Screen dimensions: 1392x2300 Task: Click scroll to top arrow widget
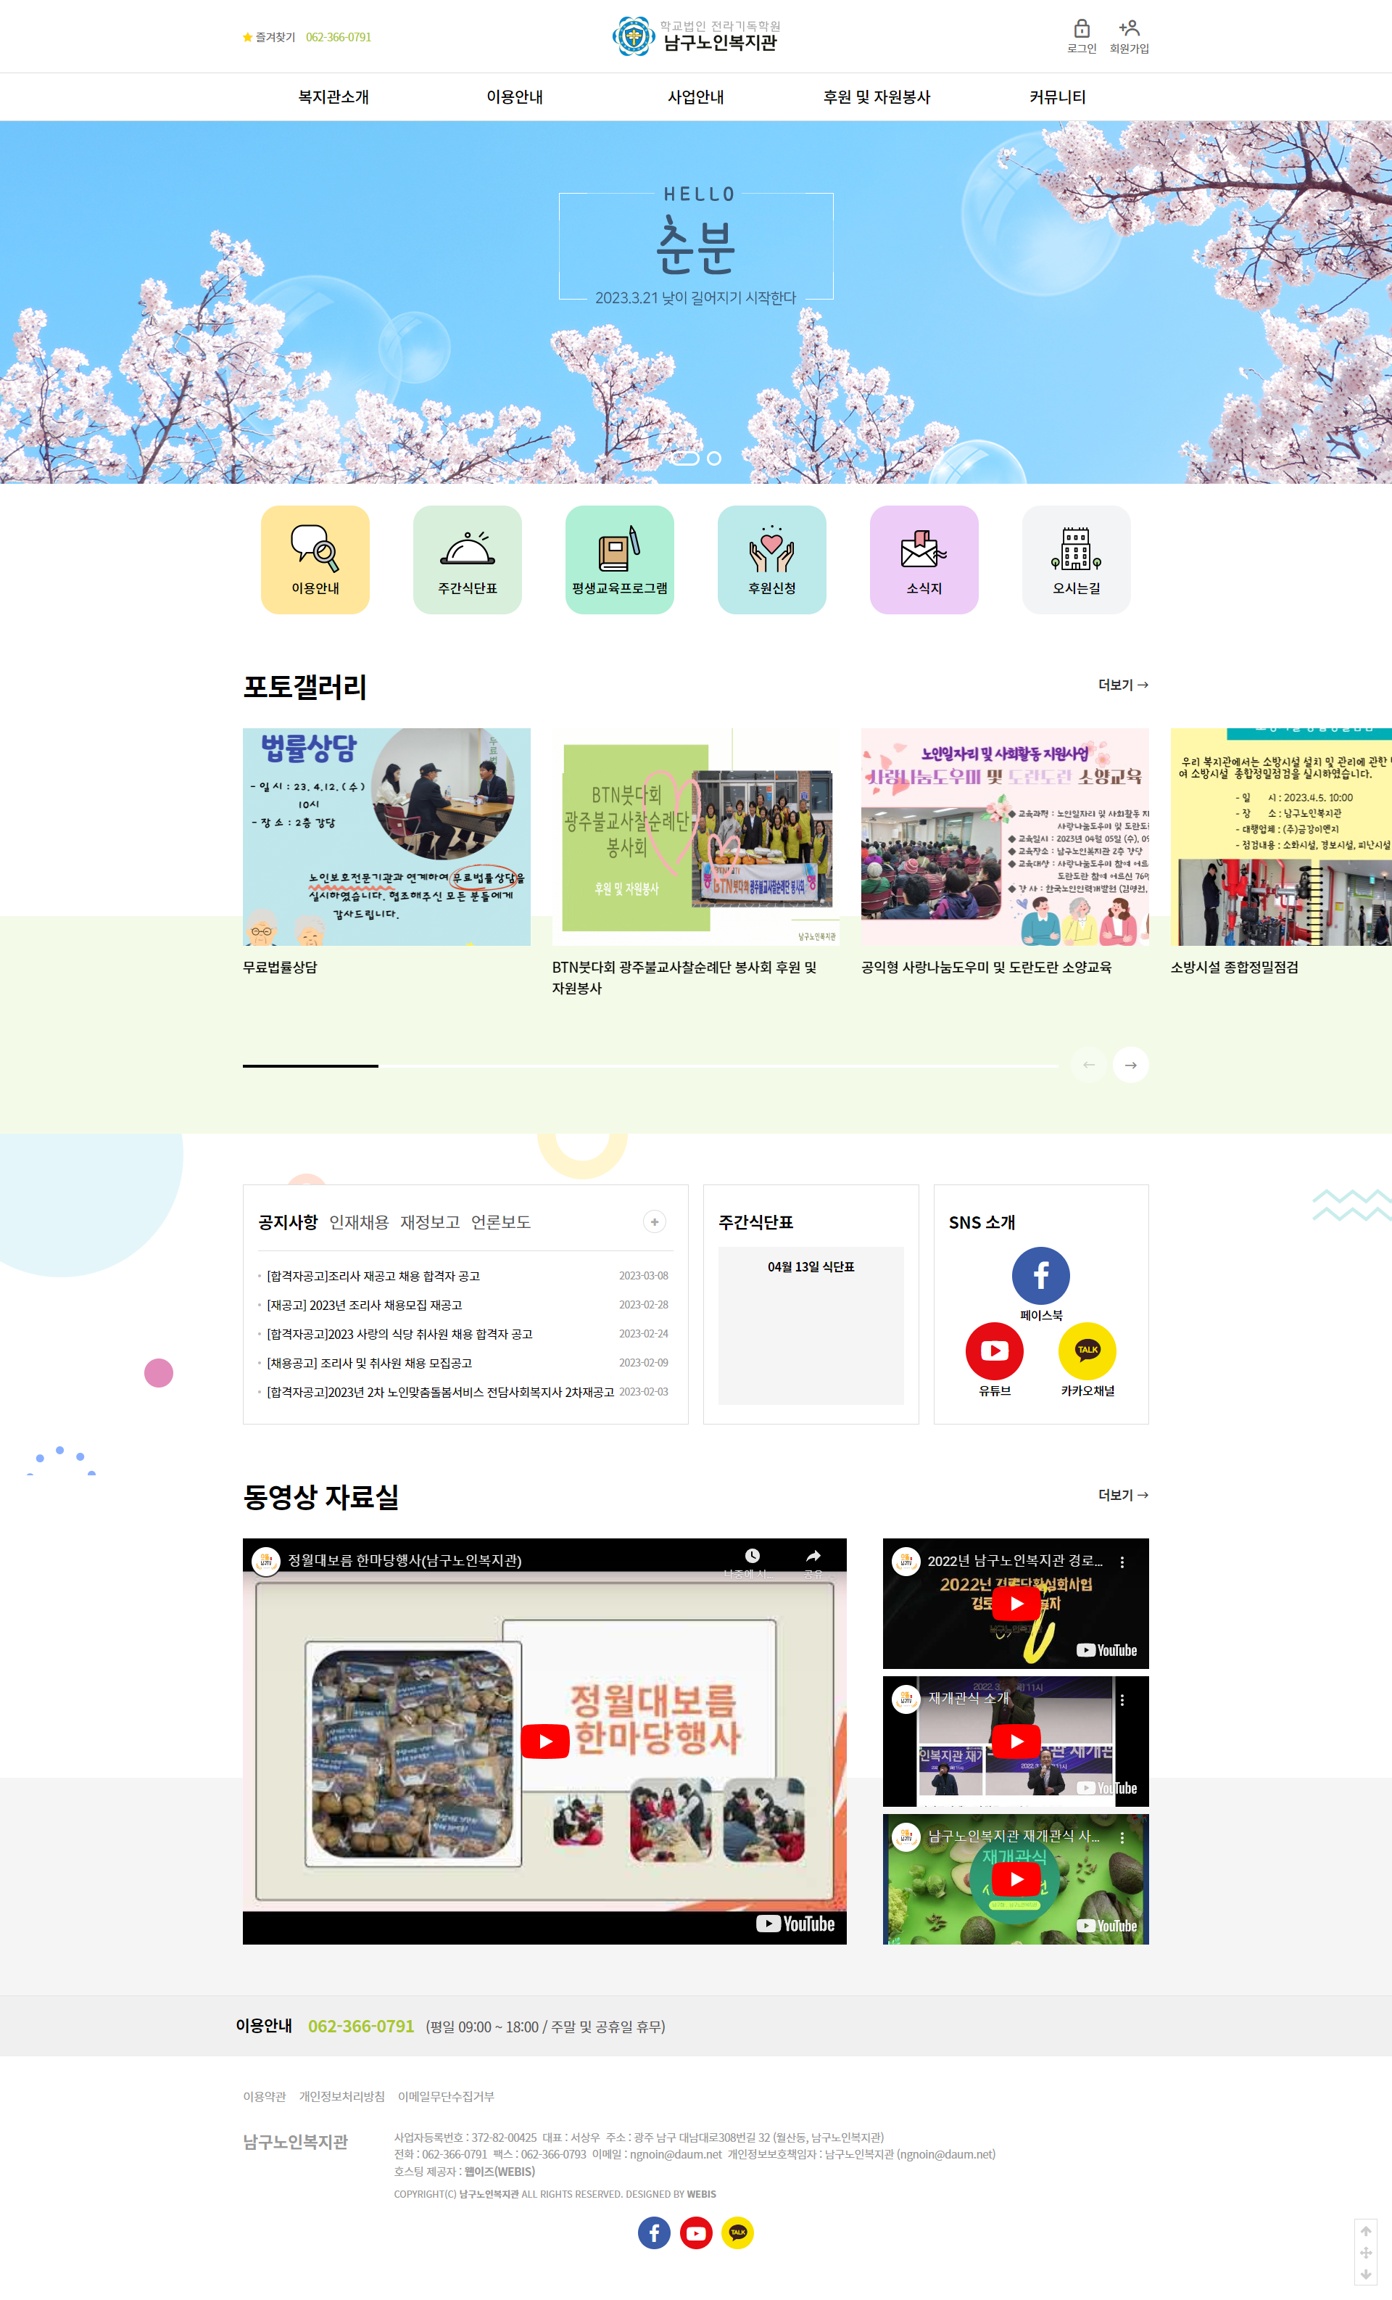(1366, 2232)
